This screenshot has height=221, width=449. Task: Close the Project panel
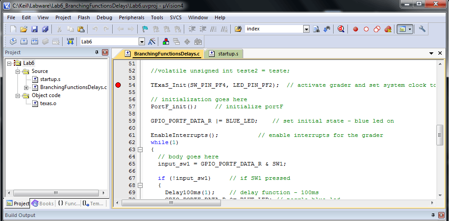click(x=105, y=52)
